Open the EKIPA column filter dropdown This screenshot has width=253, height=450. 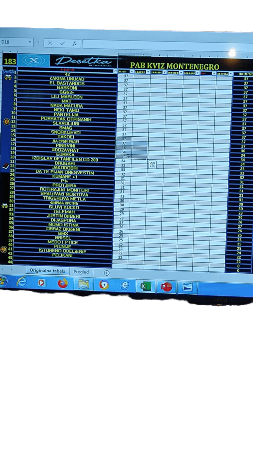coord(115,71)
